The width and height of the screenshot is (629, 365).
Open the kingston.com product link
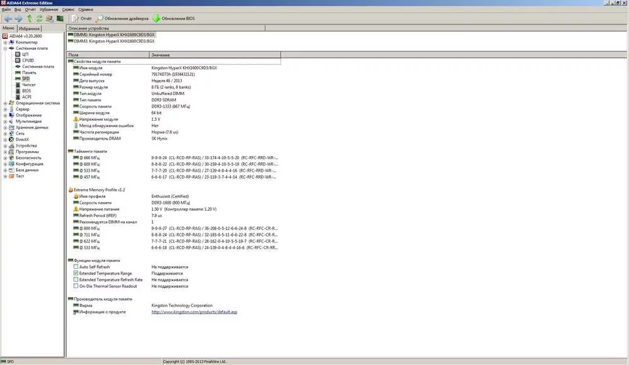tap(194, 312)
